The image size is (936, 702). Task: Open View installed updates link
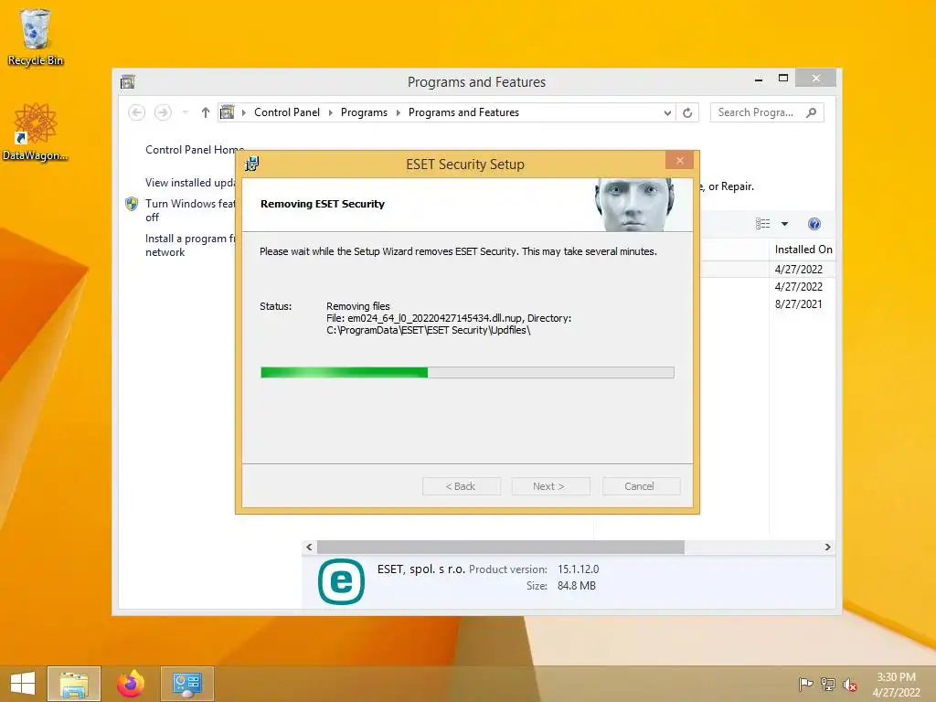click(x=190, y=183)
